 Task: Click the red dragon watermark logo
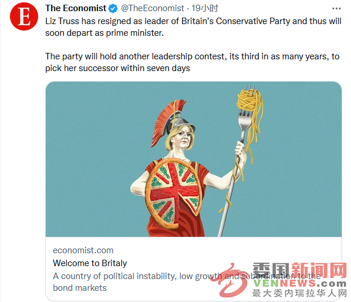(230, 280)
